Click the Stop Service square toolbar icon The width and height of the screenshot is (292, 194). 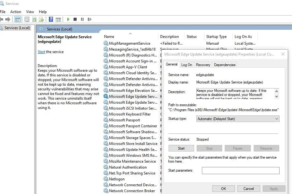(x=75, y=19)
